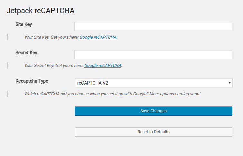Click Reset to Defaults button
The width and height of the screenshot is (243, 156).
154,132
